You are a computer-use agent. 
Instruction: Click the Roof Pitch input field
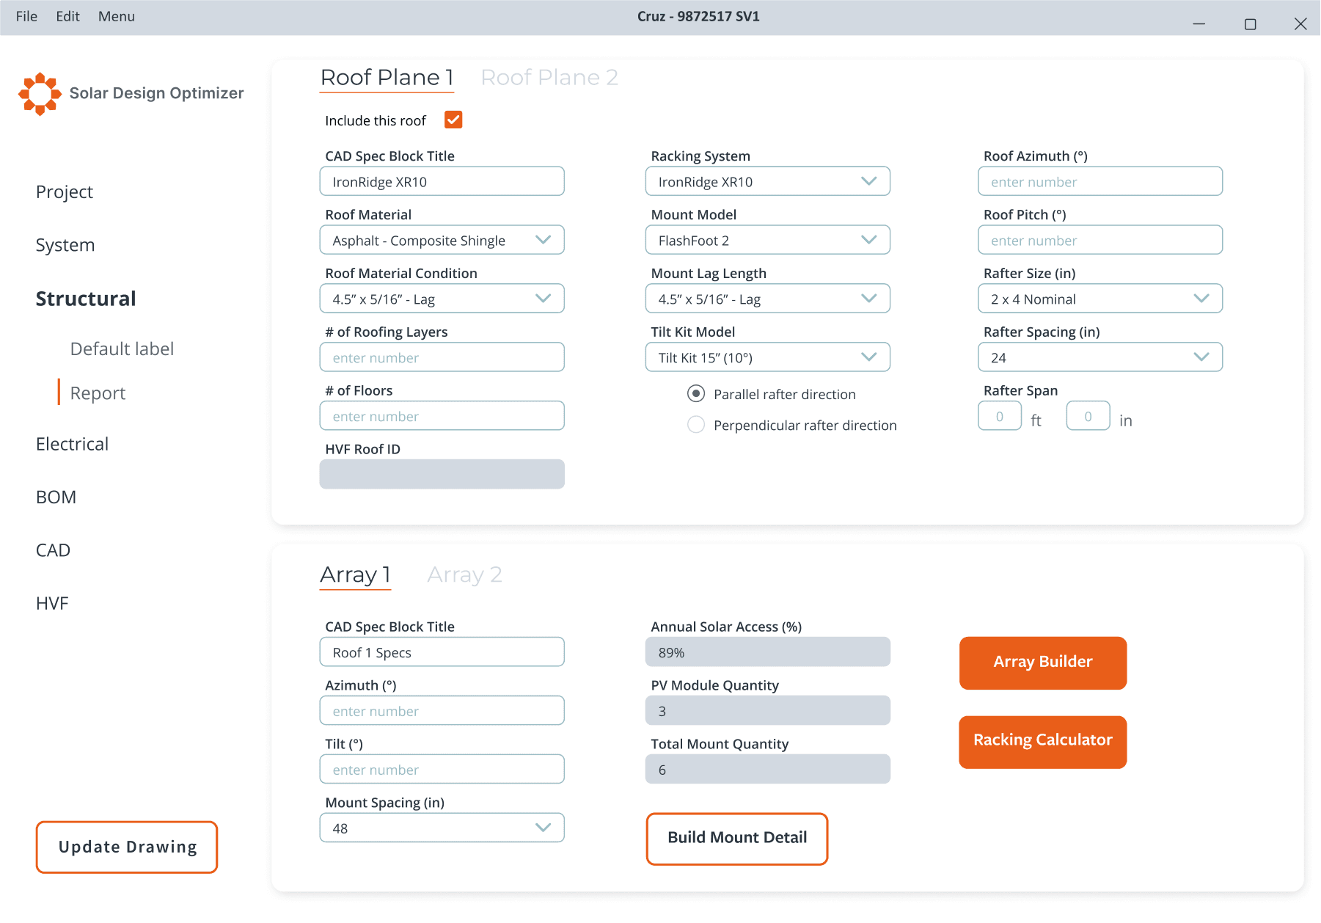tap(1100, 240)
